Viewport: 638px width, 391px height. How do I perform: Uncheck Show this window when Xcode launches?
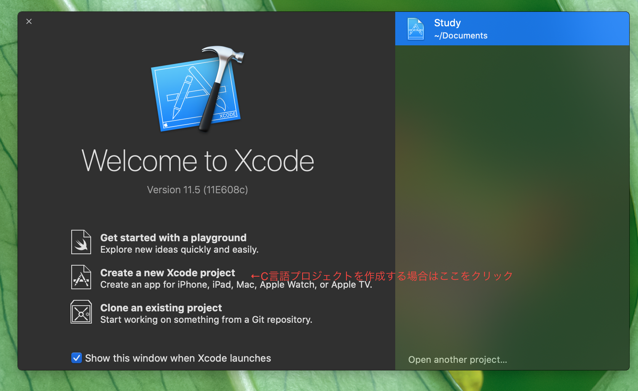pyautogui.click(x=77, y=358)
